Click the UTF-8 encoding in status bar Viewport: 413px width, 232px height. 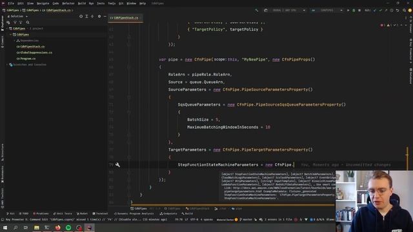194,219
